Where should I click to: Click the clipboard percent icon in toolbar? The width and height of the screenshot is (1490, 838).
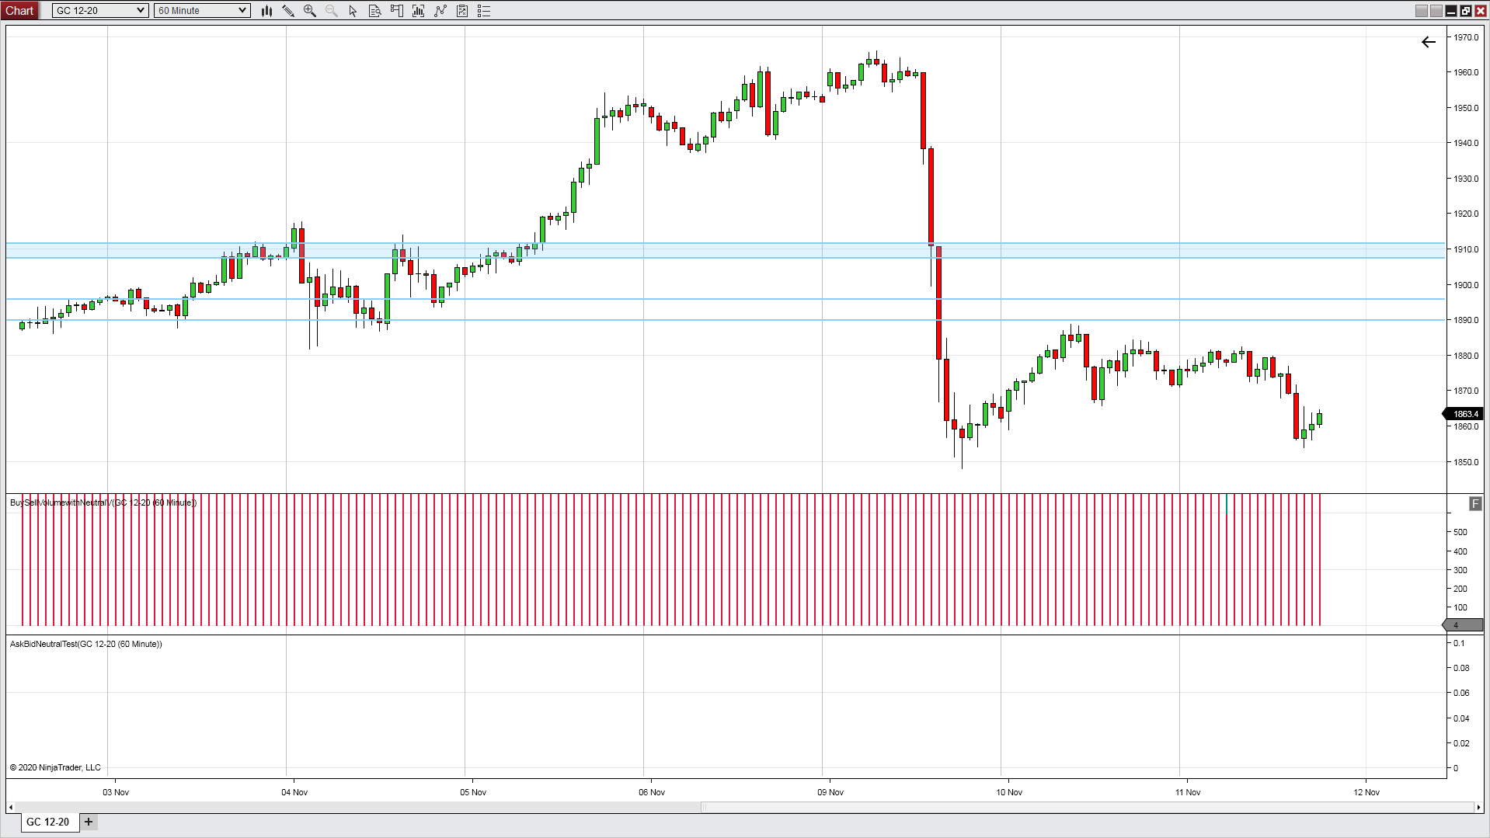click(462, 11)
